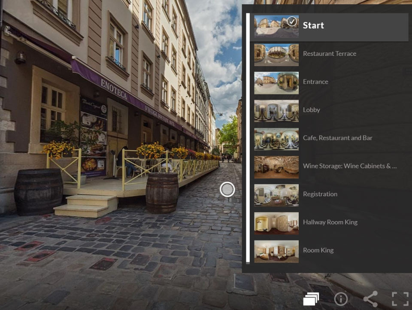The image size is (412, 310).
Task: Click the Start panorama thumbnail
Action: click(x=276, y=27)
